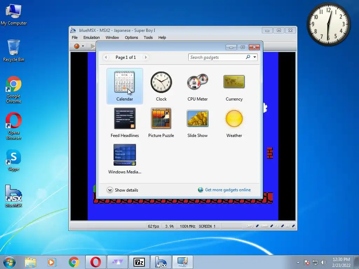Click the 100% MHz status entry
359x269 pixels.
click(x=187, y=226)
